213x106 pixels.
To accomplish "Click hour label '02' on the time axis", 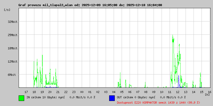I will coord(98,92).
